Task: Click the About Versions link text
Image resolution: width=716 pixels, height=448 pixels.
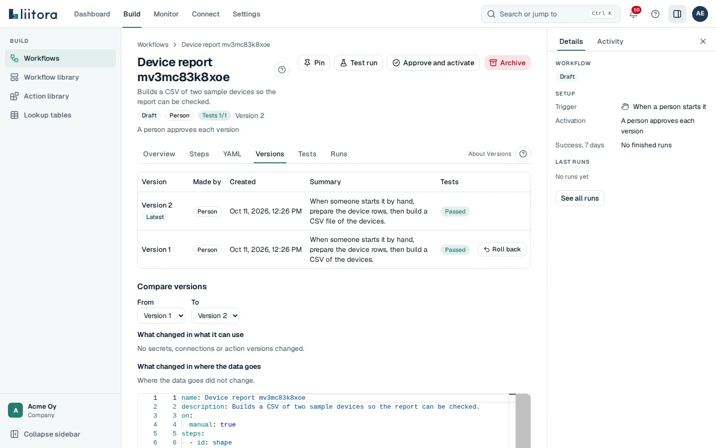Action: click(x=490, y=154)
